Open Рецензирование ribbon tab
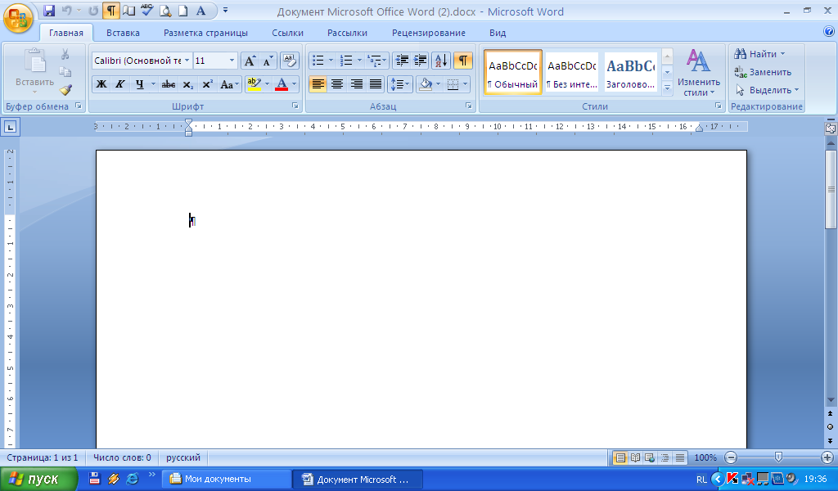This screenshot has width=838, height=491. [x=429, y=33]
